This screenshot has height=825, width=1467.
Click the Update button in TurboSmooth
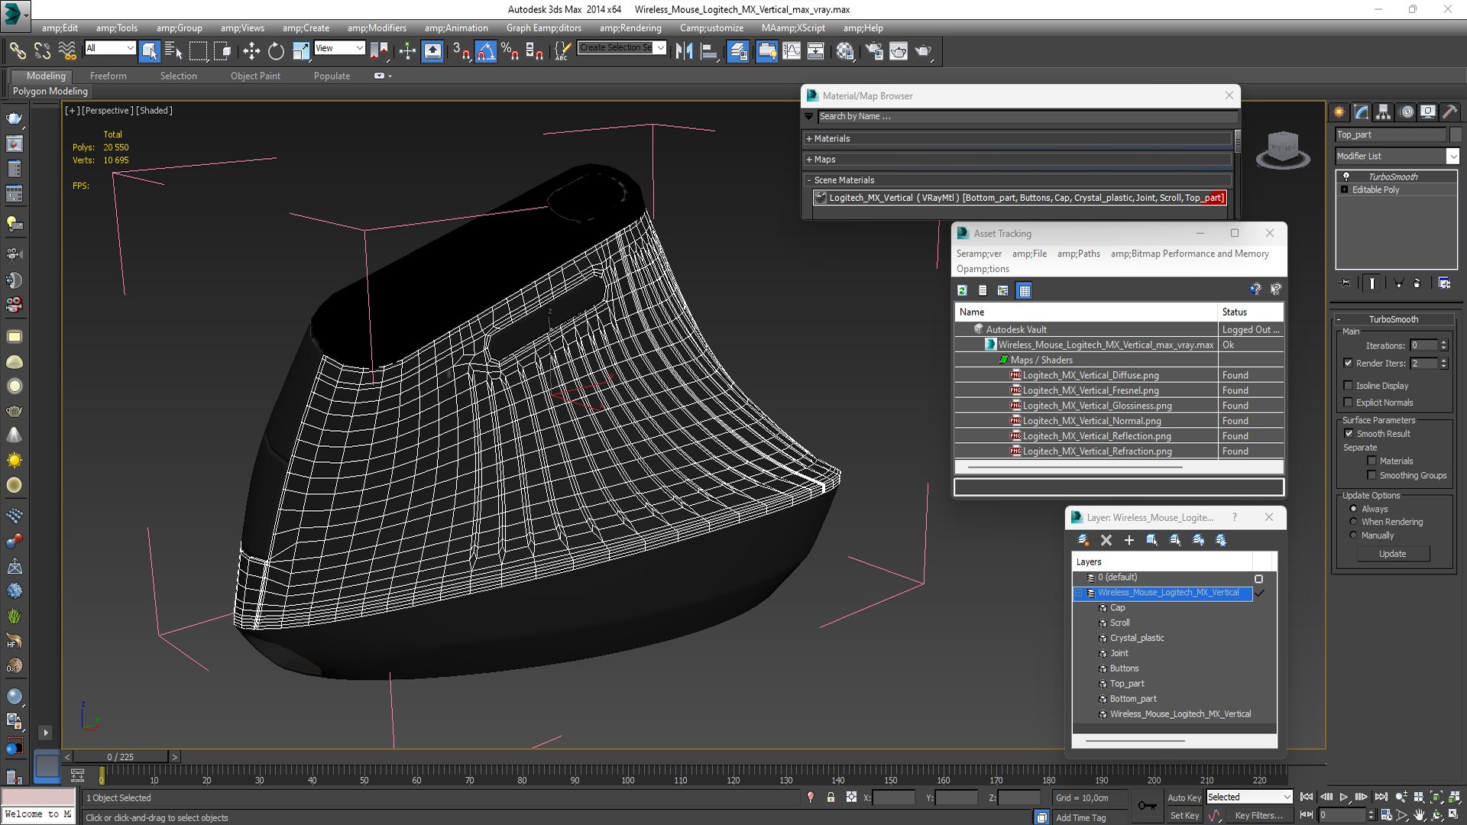coord(1391,554)
